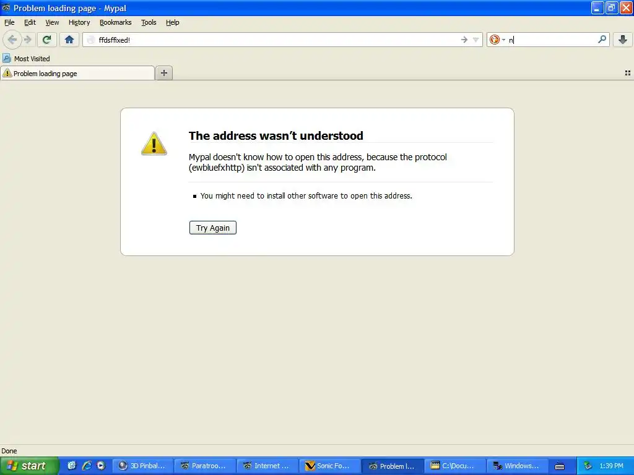This screenshot has height=475, width=634.
Task: Open the address bar history dropdown
Action: pos(476,40)
